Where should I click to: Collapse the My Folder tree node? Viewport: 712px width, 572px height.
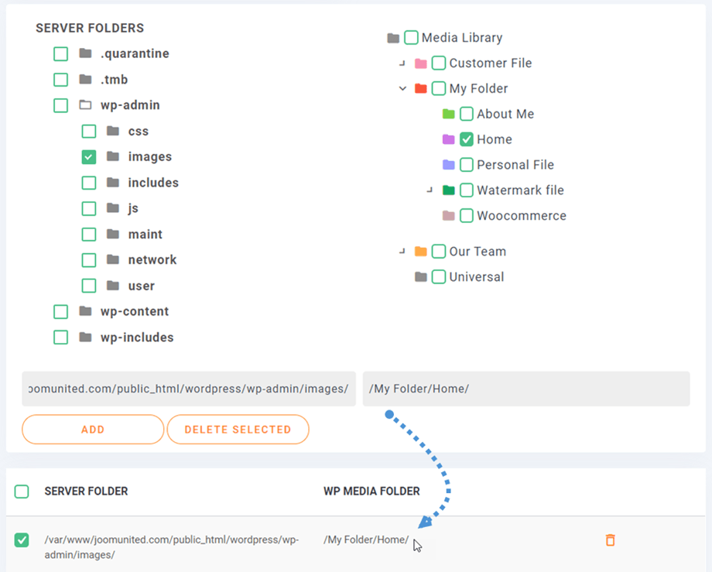pyautogui.click(x=402, y=88)
